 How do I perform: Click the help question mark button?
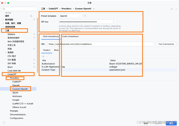coord(4,123)
